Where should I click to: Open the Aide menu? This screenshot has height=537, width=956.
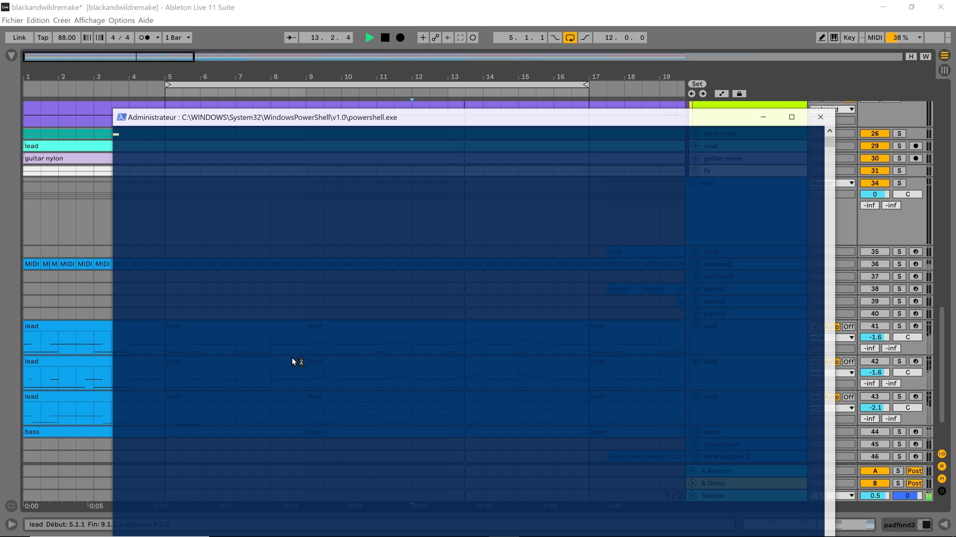coord(145,20)
